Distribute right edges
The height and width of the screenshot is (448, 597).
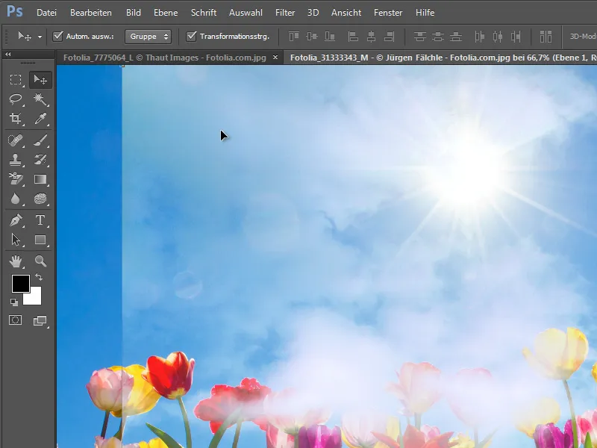[516, 37]
